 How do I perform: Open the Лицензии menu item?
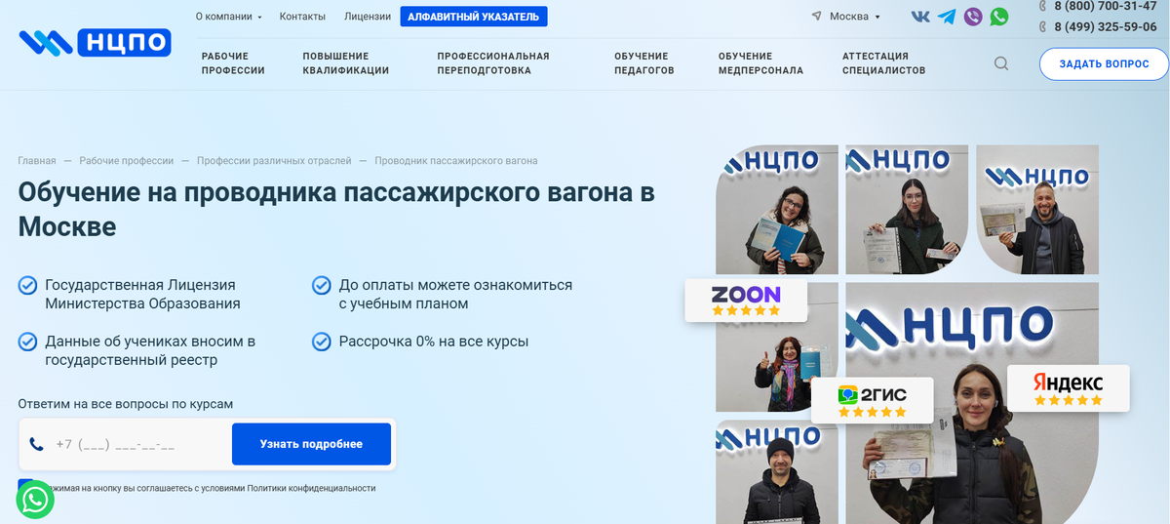coord(368,17)
